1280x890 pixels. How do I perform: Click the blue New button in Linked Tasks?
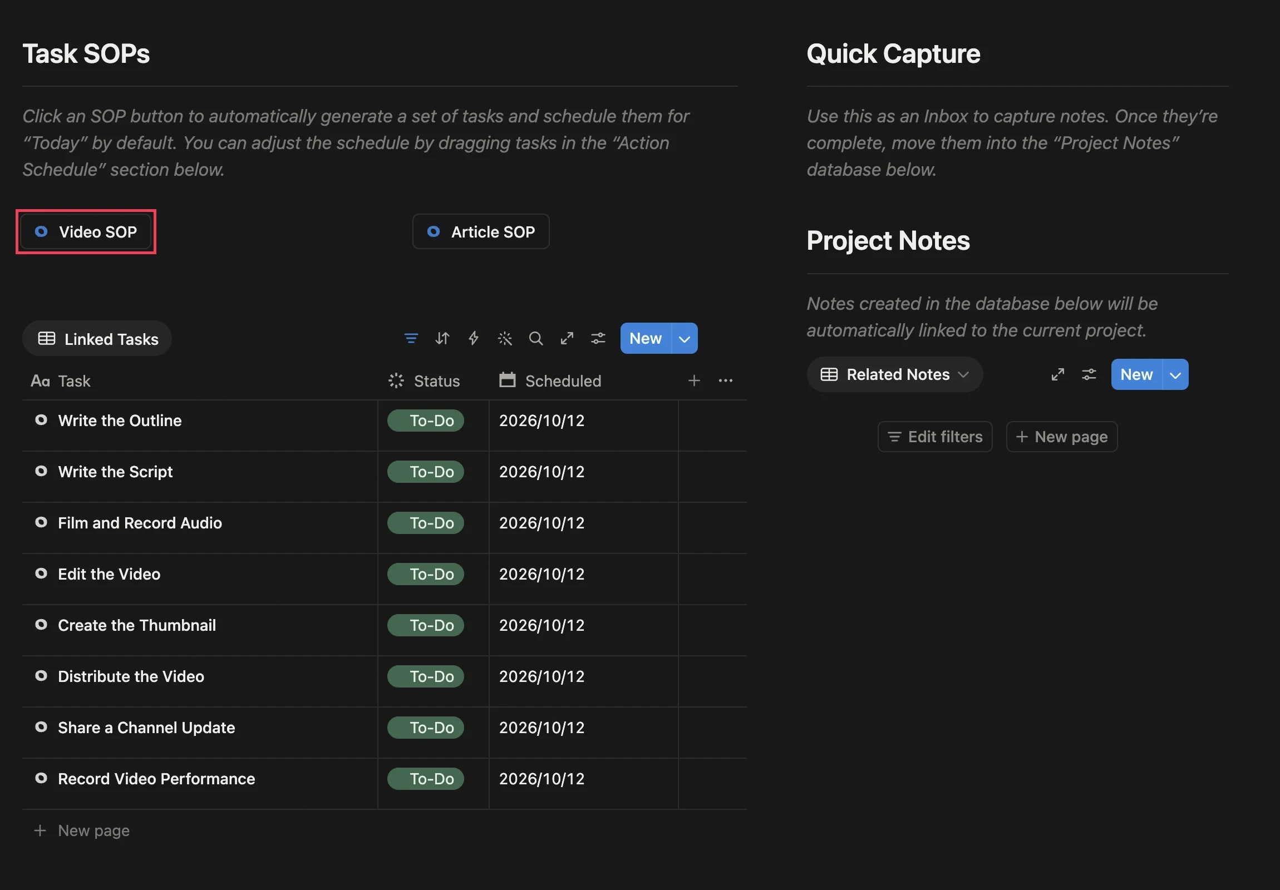(x=646, y=338)
